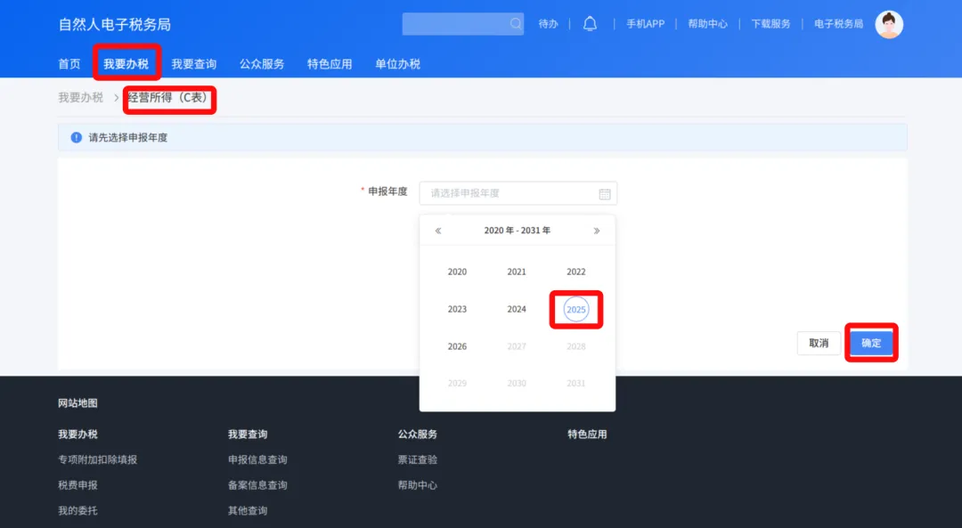Click 自然人电子税务局 site title

pos(114,25)
